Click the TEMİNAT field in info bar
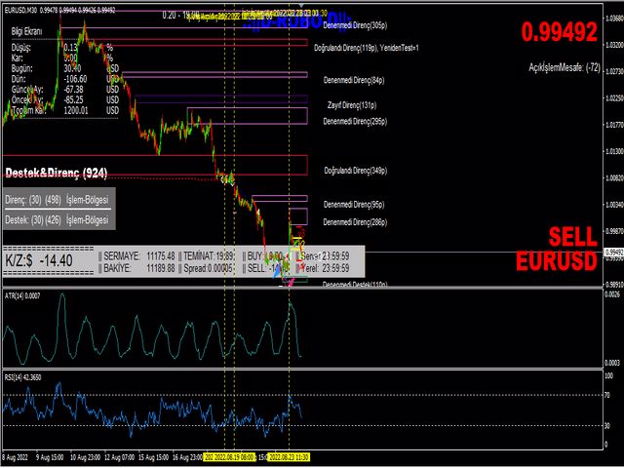This screenshot has width=624, height=468. (x=207, y=255)
